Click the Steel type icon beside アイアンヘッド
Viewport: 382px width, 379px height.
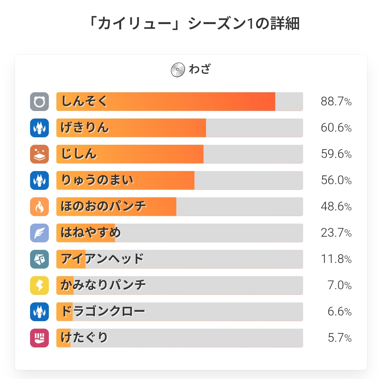coord(39,259)
